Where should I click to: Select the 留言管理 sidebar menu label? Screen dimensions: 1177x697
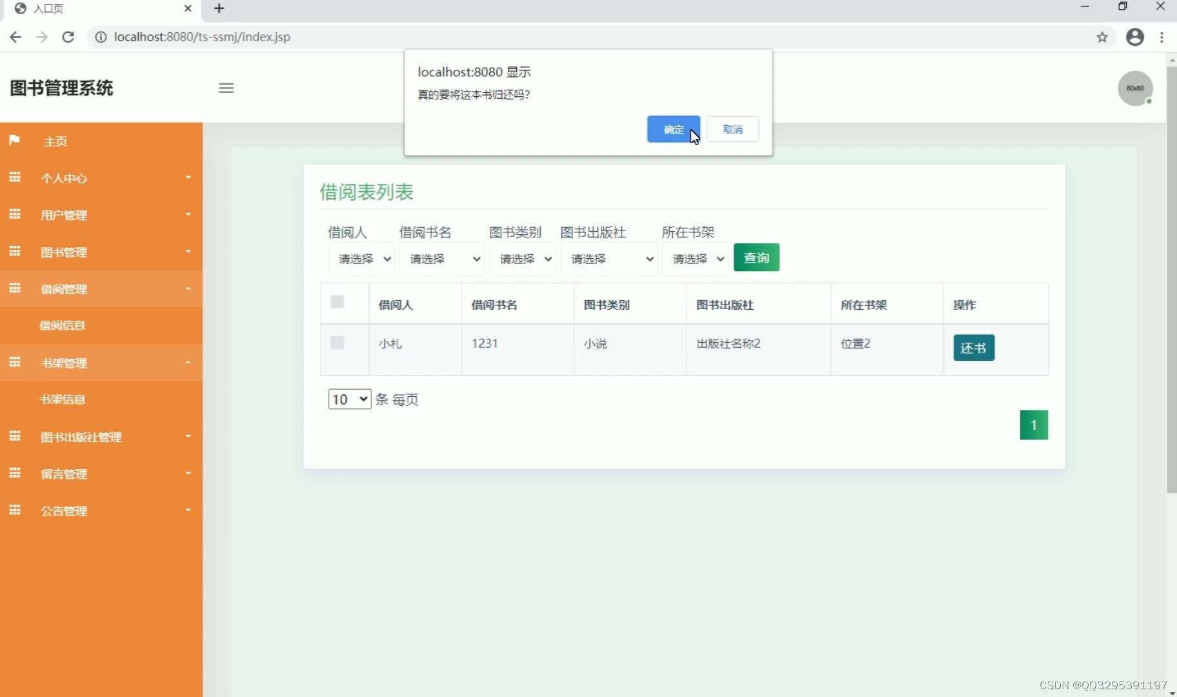coord(64,474)
